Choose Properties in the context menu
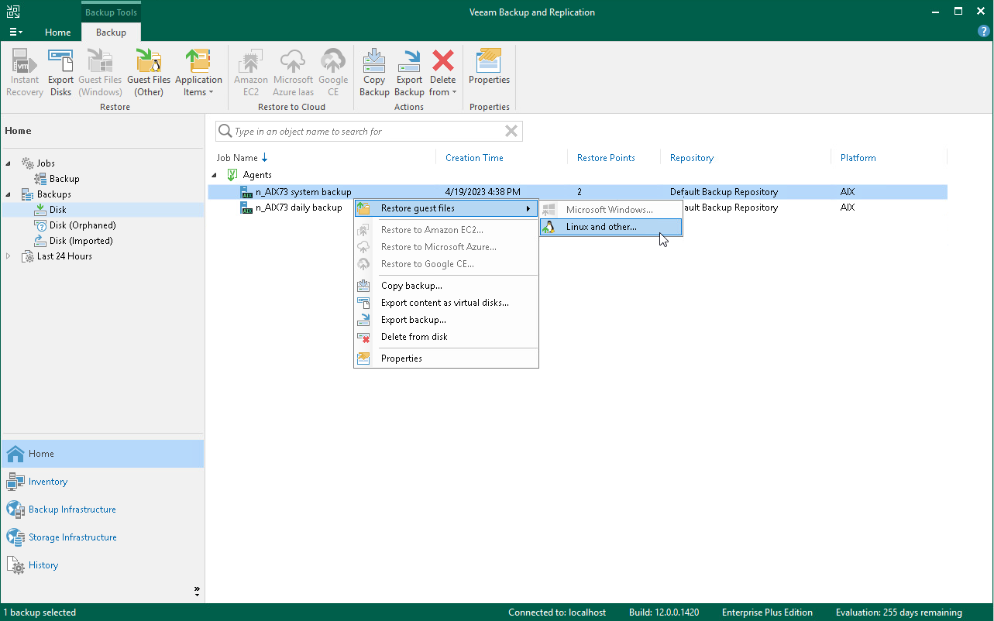Viewport: 994px width, 621px height. (446, 359)
